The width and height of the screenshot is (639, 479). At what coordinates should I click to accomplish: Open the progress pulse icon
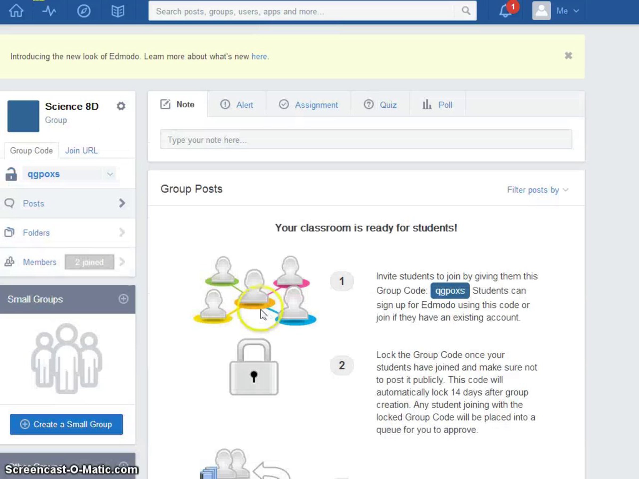[49, 11]
